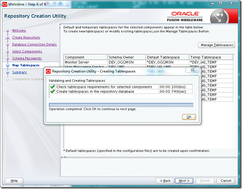The image size is (242, 189).
Task: Cancel the Repository Creation Utility wizard
Action: [x=226, y=181]
